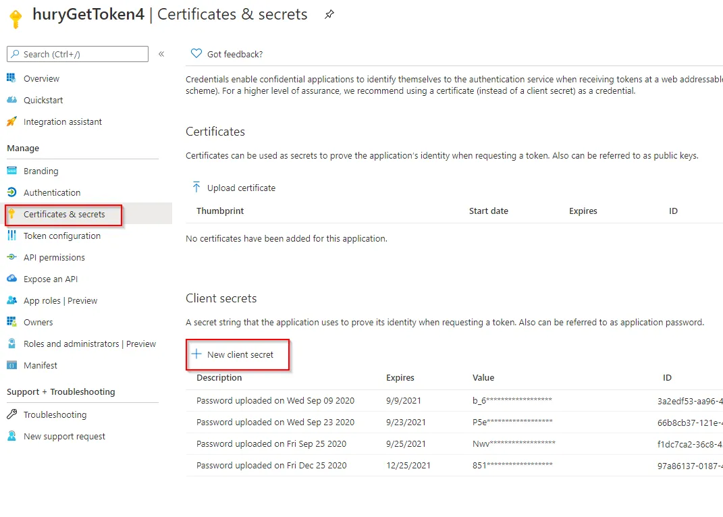Click the Overview grid icon

coord(11,78)
